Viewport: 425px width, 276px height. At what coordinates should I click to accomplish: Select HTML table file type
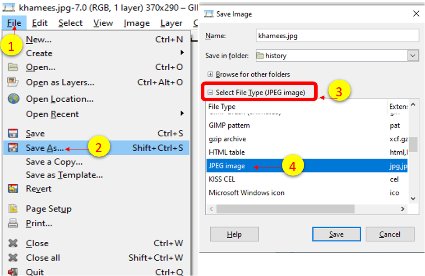[x=307, y=152]
